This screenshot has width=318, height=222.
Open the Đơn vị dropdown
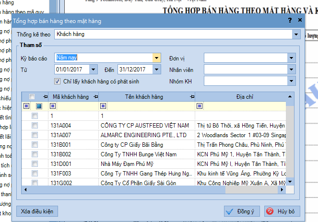292,58
